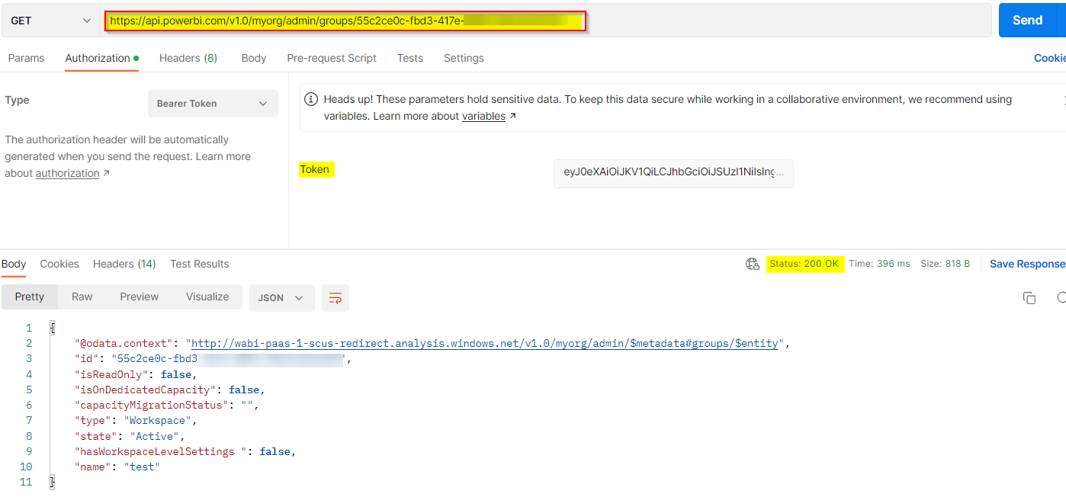Image resolution: width=1066 pixels, height=497 pixels.
Task: Click the Token value field
Action: pyautogui.click(x=673, y=173)
